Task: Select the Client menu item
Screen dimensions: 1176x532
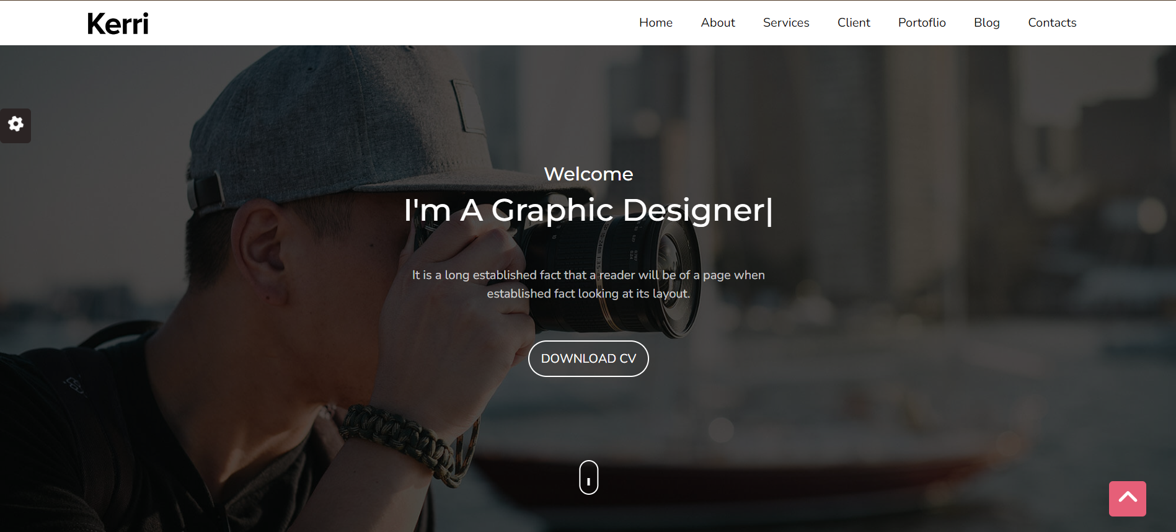Action: click(854, 23)
